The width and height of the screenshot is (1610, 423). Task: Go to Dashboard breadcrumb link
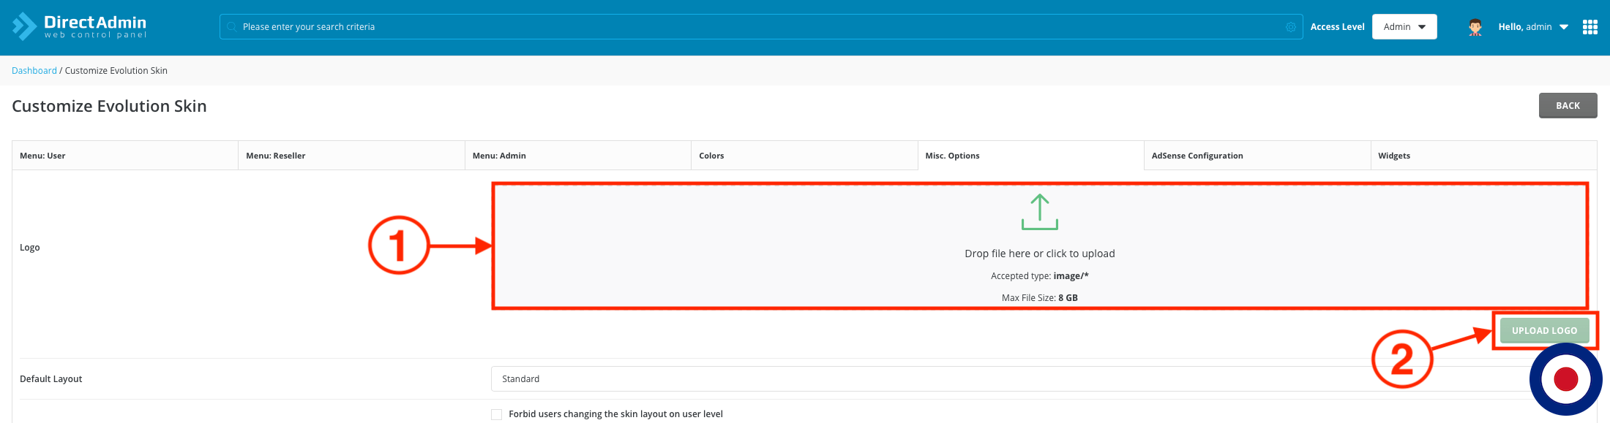coord(34,71)
